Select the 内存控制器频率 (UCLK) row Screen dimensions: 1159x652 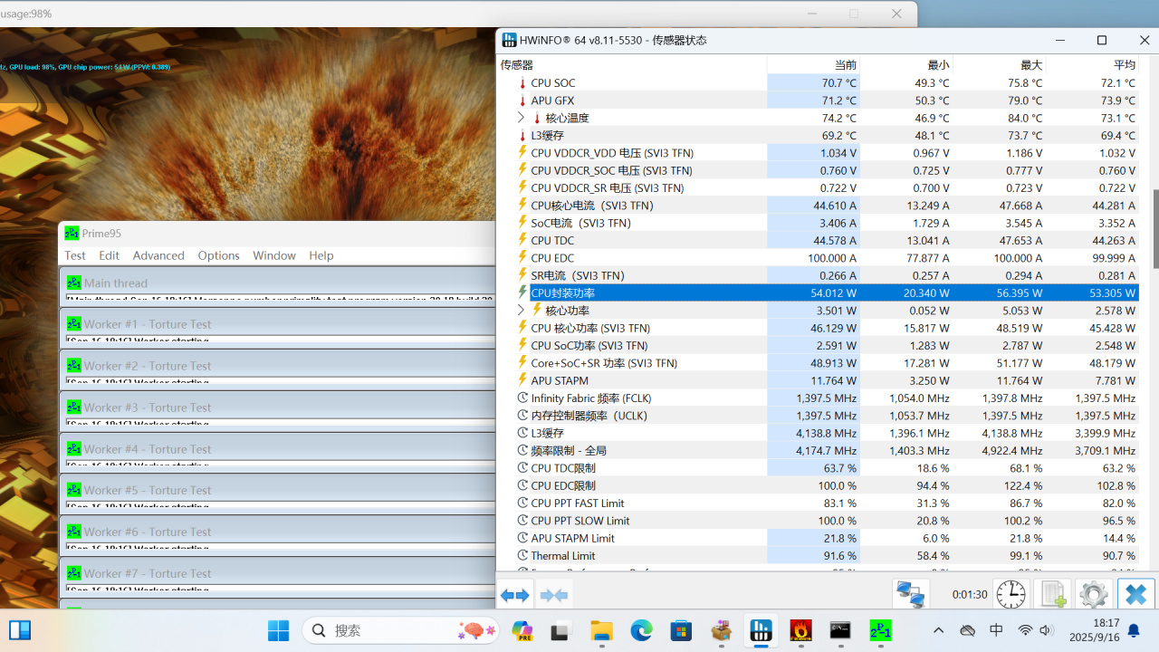pyautogui.click(x=818, y=416)
